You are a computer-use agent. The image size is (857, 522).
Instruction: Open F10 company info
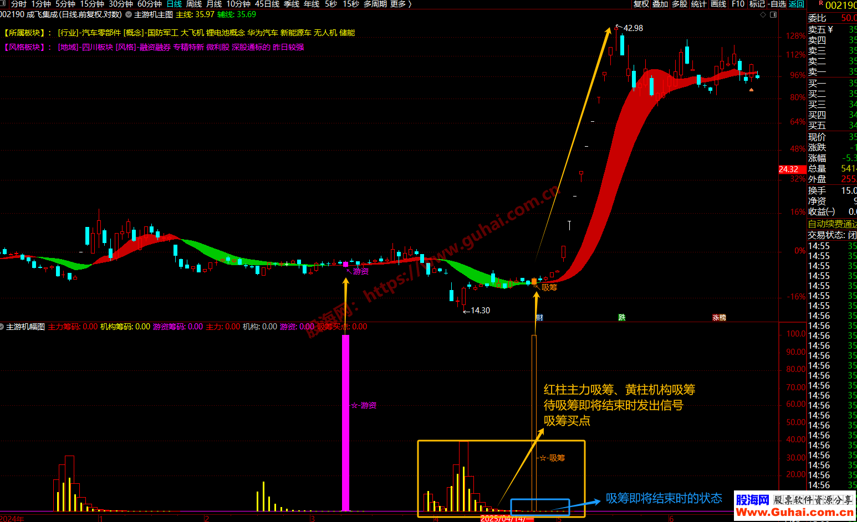pyautogui.click(x=738, y=4)
